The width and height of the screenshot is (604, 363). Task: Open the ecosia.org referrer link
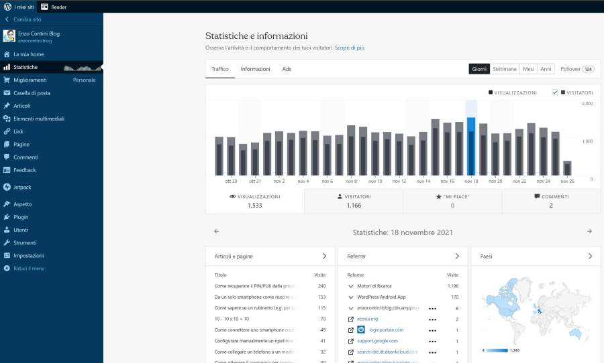click(368, 319)
